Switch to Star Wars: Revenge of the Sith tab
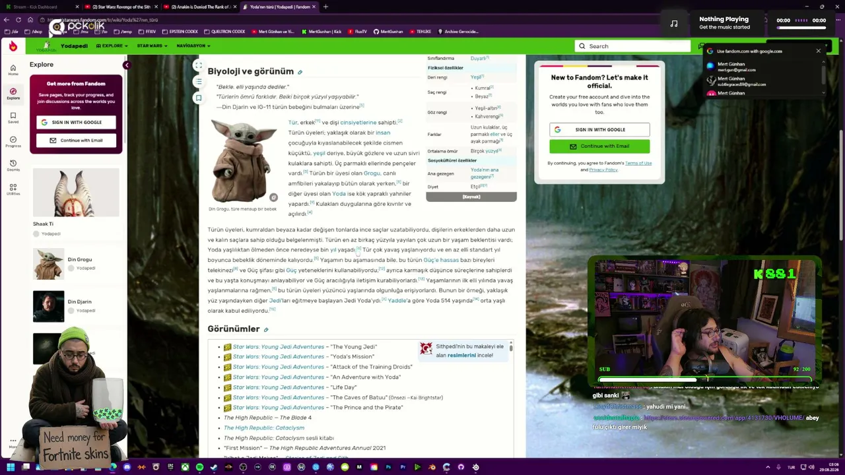 pos(121,7)
